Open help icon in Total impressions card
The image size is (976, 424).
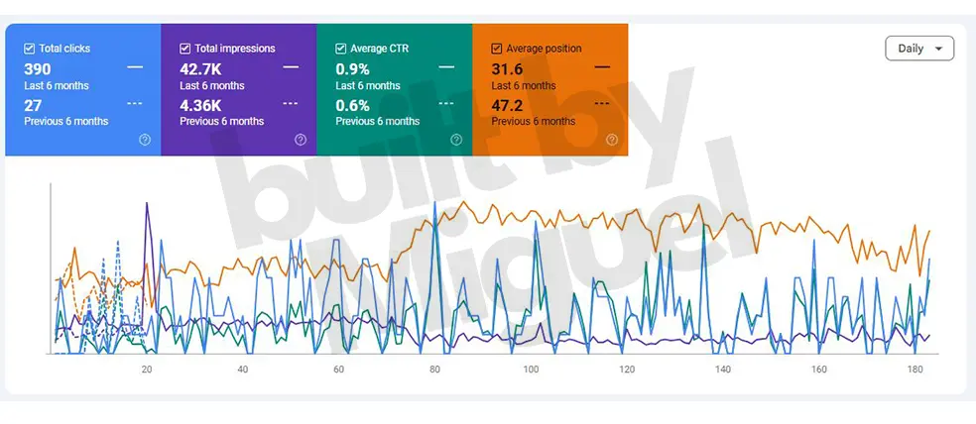(301, 140)
